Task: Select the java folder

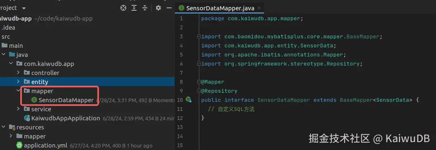Action: coord(22,55)
